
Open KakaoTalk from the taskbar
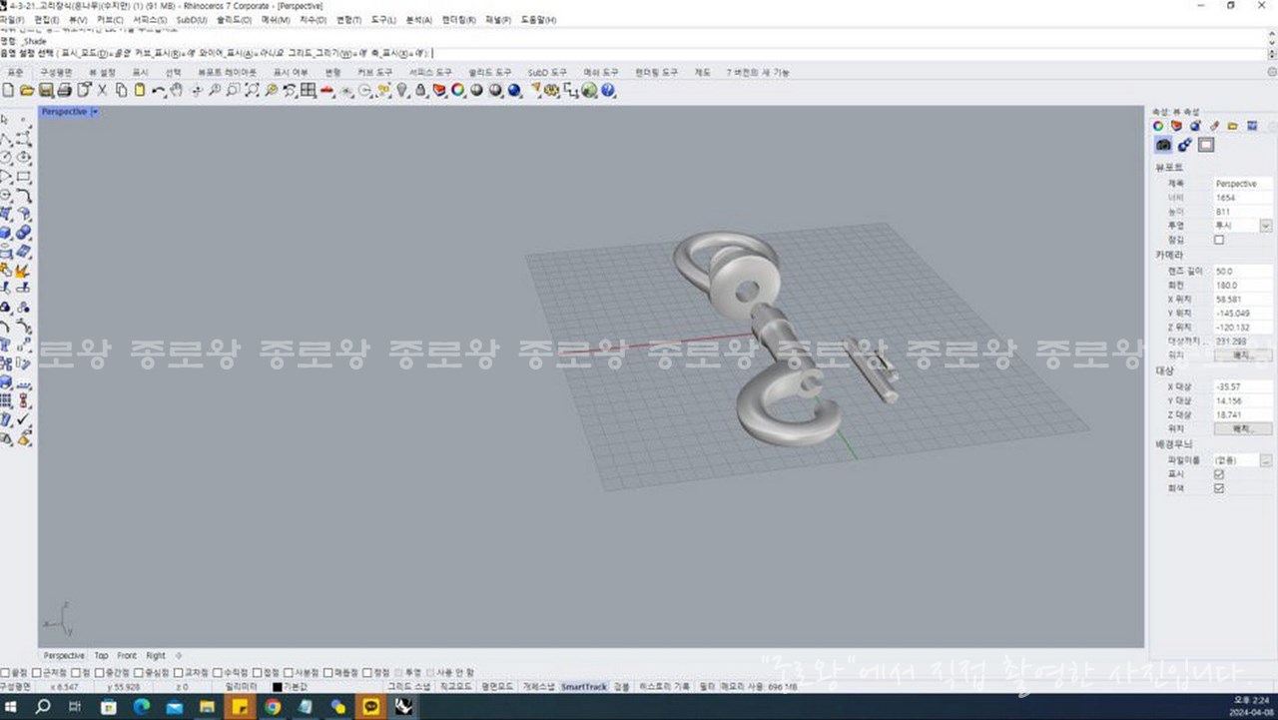(x=370, y=707)
